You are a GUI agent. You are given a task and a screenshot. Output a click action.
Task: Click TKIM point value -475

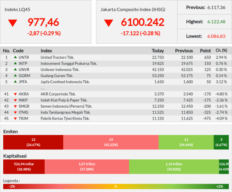(207, 119)
